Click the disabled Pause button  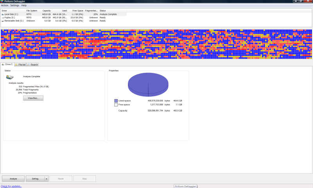[61, 179]
